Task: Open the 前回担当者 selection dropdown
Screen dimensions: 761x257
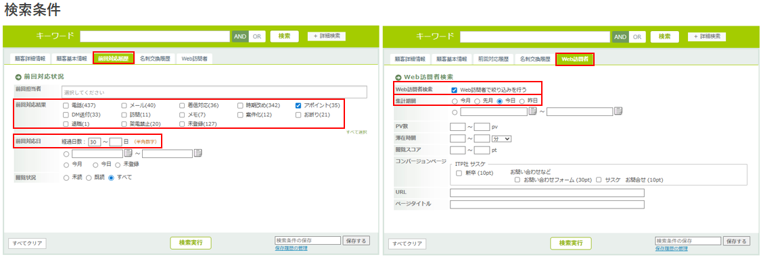Action: coord(214,92)
